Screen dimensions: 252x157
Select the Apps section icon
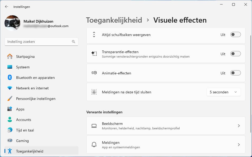(x=10, y=109)
